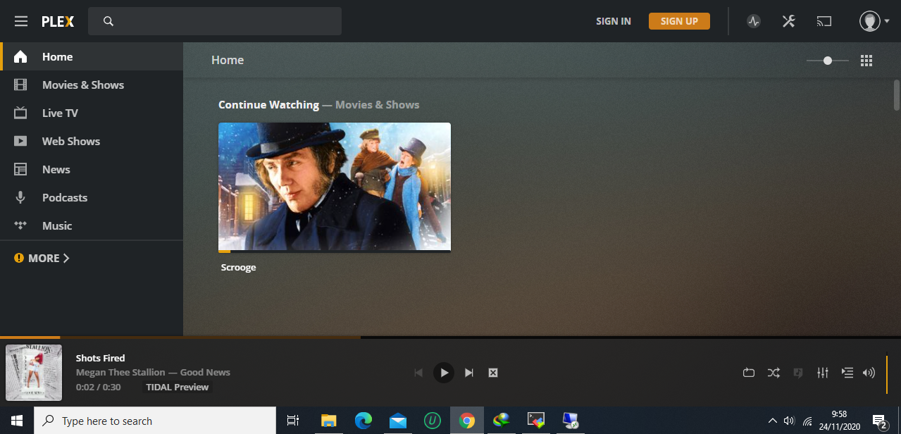Open the remote desktop taskbar icon
This screenshot has height=434, width=901.
(x=571, y=421)
